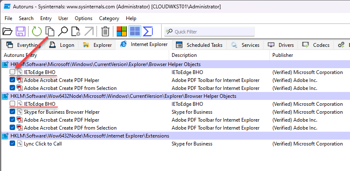Image resolution: width=350 pixels, height=171 pixels.
Task: Open the Options menu
Action: (84, 18)
